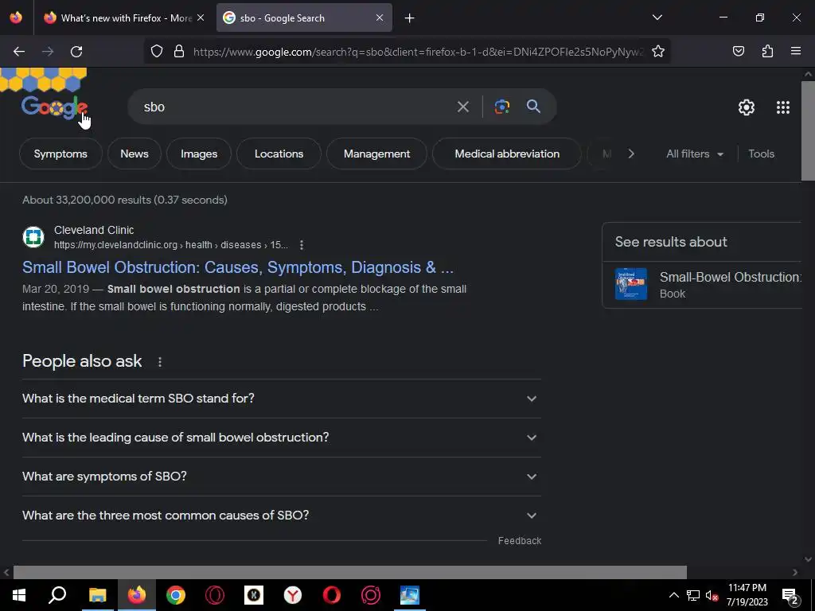Image resolution: width=815 pixels, height=611 pixels.
Task: Open the Firefox hamburger application menu
Action: pyautogui.click(x=796, y=52)
